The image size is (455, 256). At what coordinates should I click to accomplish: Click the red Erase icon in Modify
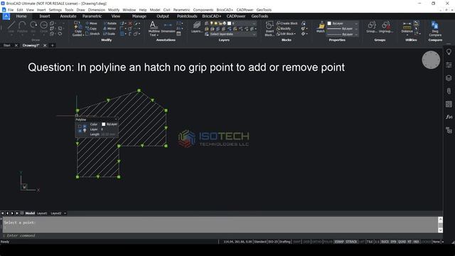[130, 23]
